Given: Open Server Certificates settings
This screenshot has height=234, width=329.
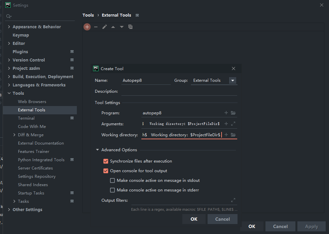Looking at the screenshot, I should (36, 168).
